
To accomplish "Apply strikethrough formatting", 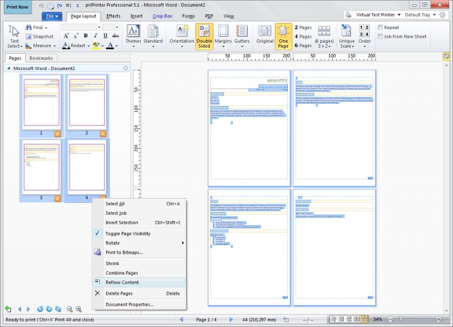I will [115, 36].
